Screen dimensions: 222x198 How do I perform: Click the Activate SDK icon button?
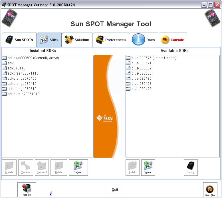click(9, 167)
